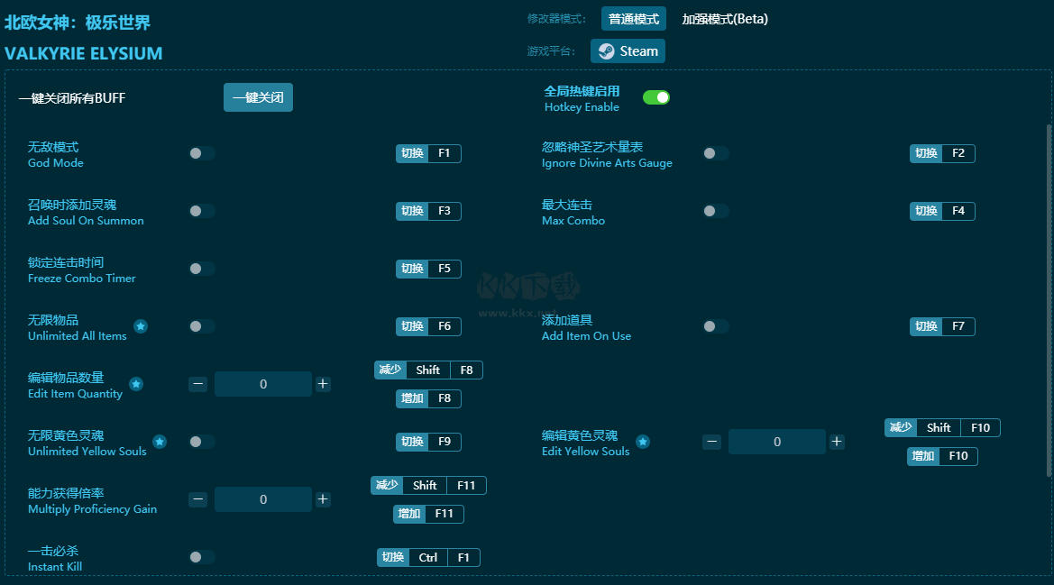This screenshot has height=585, width=1054.
Task: Click star icon beside Edit Yellow Souls
Action: coord(643,442)
